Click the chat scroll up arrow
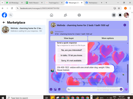 tap(128, 43)
